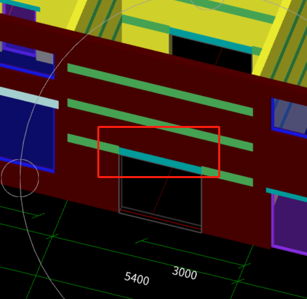Pick the middle green band on the red wall
Image resolution: width=307 pixels, height=299 pixels.
pos(160,125)
